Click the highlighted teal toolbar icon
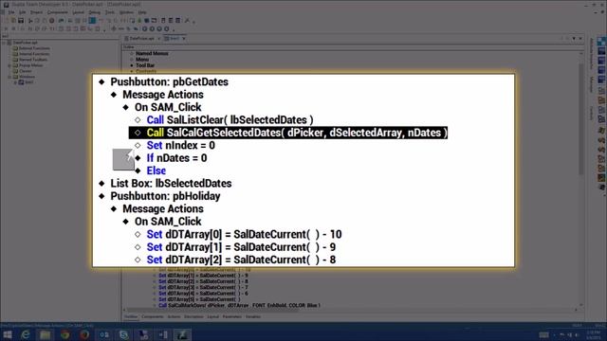 (x=93, y=21)
